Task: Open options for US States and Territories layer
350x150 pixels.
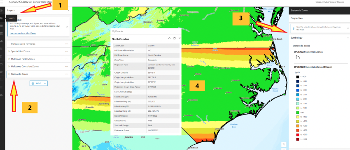Action: pos(67,44)
